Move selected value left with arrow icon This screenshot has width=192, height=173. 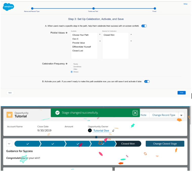(100, 41)
